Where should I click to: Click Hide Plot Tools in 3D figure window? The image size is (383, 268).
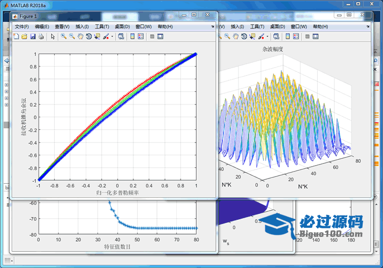coord(307,36)
